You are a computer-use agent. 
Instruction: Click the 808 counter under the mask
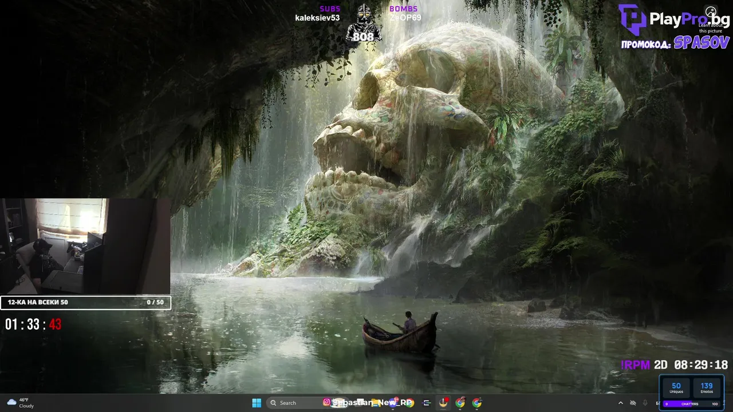tap(363, 37)
